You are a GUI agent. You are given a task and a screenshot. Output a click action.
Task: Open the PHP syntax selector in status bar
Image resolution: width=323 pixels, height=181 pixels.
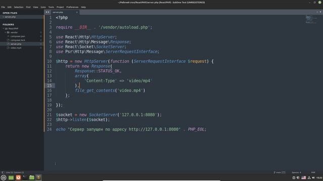tap(313, 172)
